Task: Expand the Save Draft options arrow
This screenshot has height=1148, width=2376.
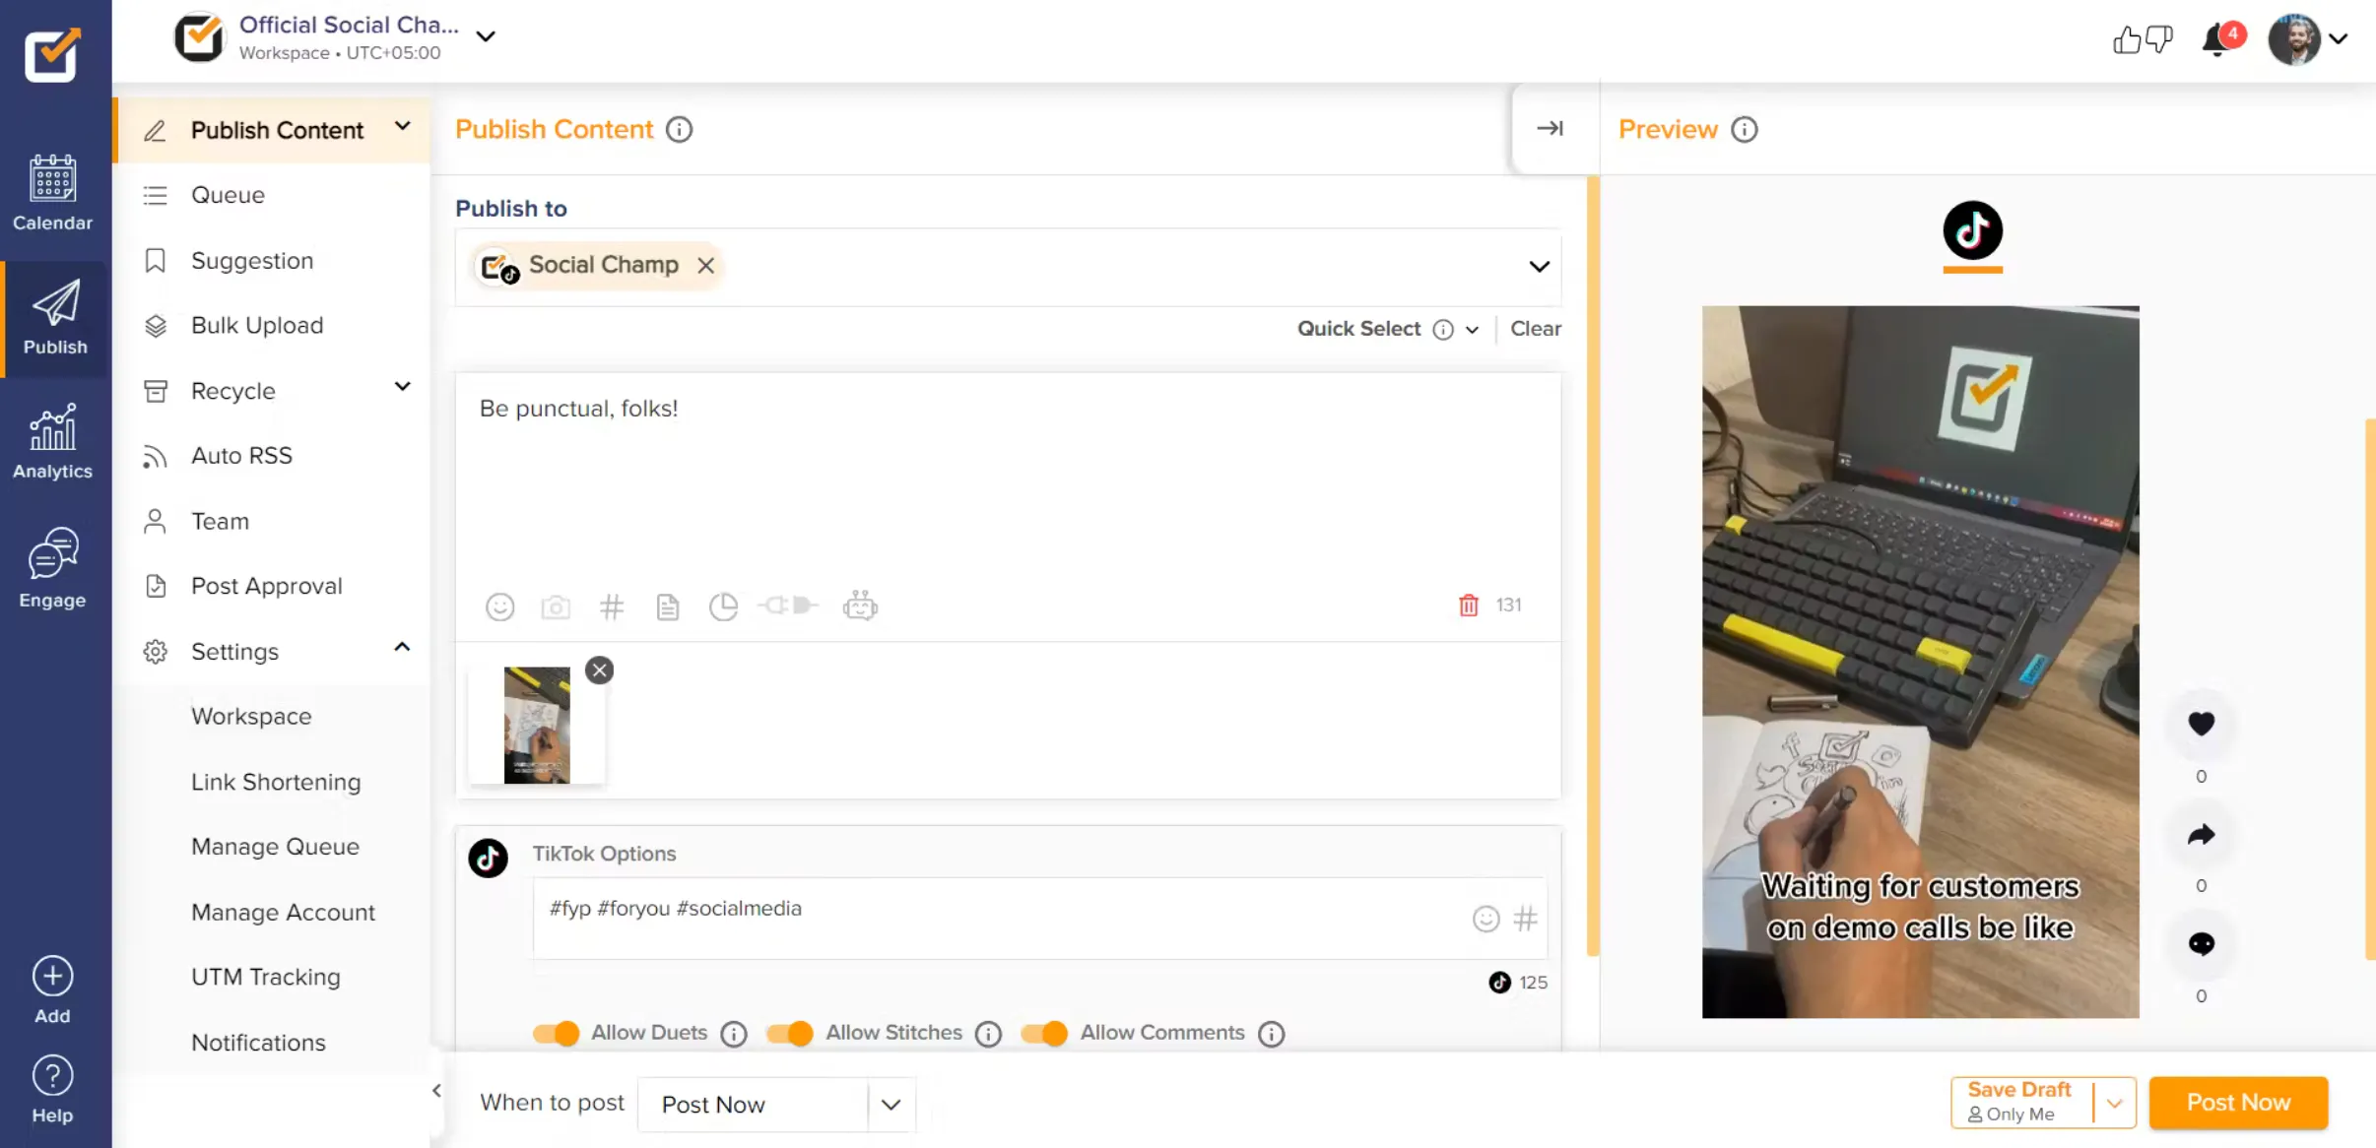Action: [x=2114, y=1103]
